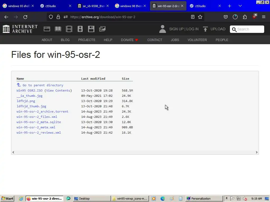Bookmark this page with star icon
The width and height of the screenshot is (270, 202).
coord(200,17)
